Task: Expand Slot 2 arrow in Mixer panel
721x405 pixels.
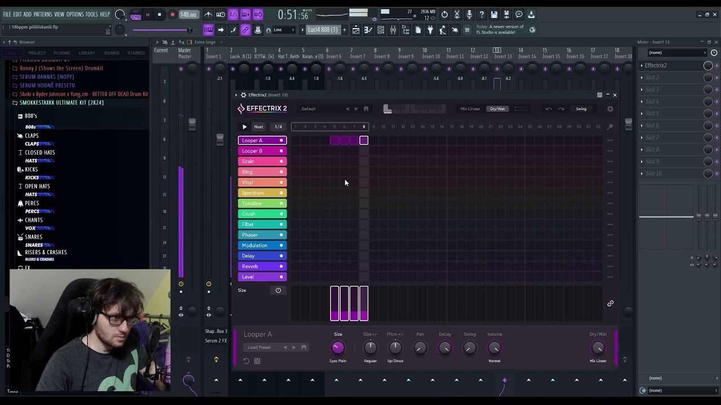Action: 642,78
